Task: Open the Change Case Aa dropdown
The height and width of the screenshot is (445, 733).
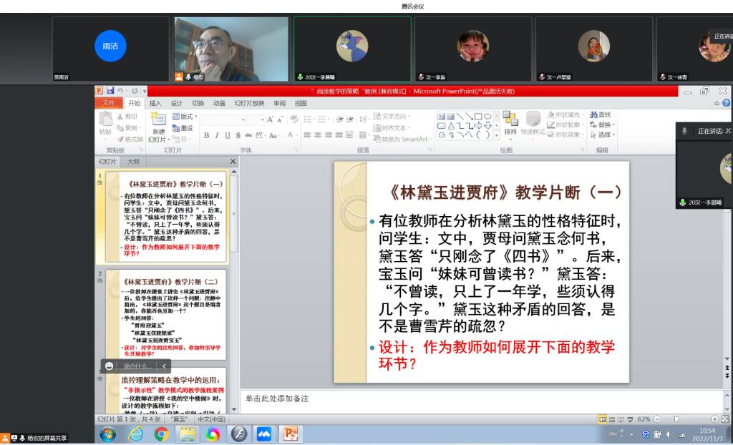Action: [273, 135]
